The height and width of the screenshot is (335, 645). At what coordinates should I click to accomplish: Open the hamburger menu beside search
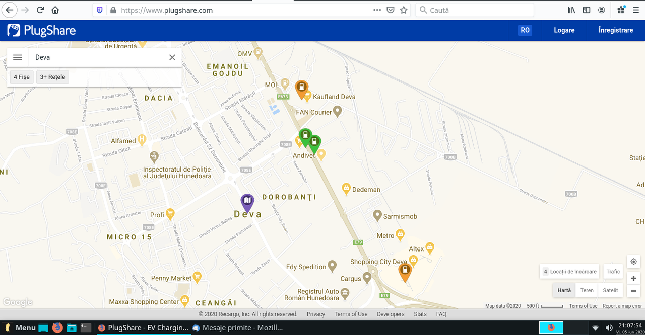(17, 57)
